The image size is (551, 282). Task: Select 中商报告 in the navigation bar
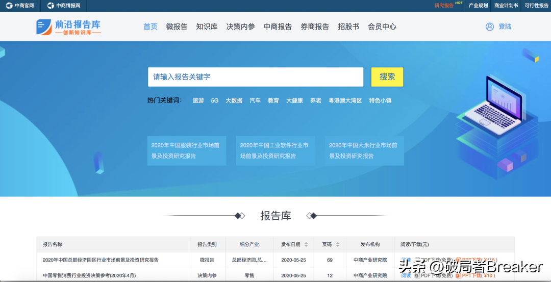click(278, 27)
